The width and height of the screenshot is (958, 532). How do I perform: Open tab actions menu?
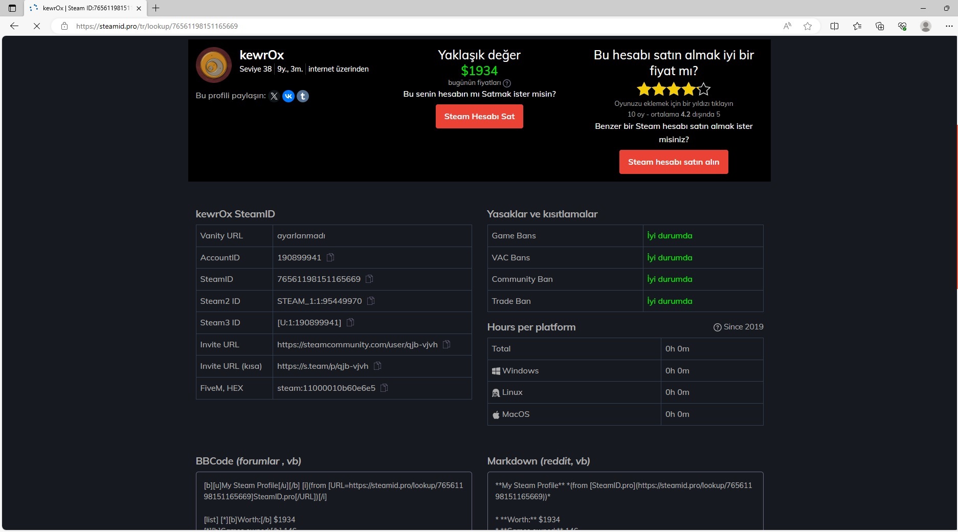12,8
